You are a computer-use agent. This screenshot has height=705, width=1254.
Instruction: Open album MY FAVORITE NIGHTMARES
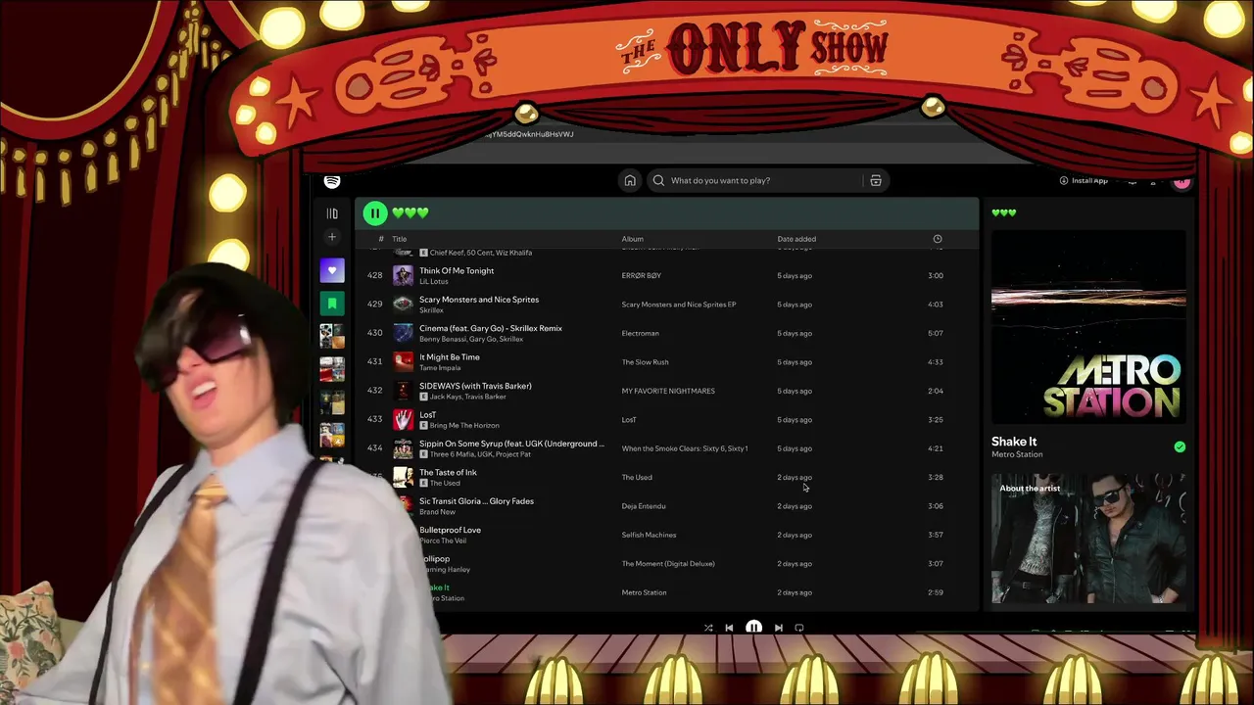[x=668, y=391]
